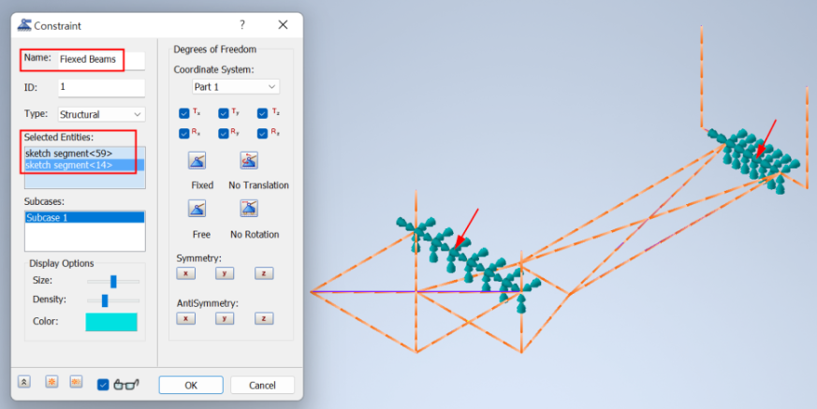
Task: Click the Fixed constraint icon
Action: [197, 161]
